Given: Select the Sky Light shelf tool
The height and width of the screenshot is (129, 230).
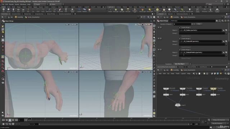Looking at the screenshot, I should click(x=164, y=10).
